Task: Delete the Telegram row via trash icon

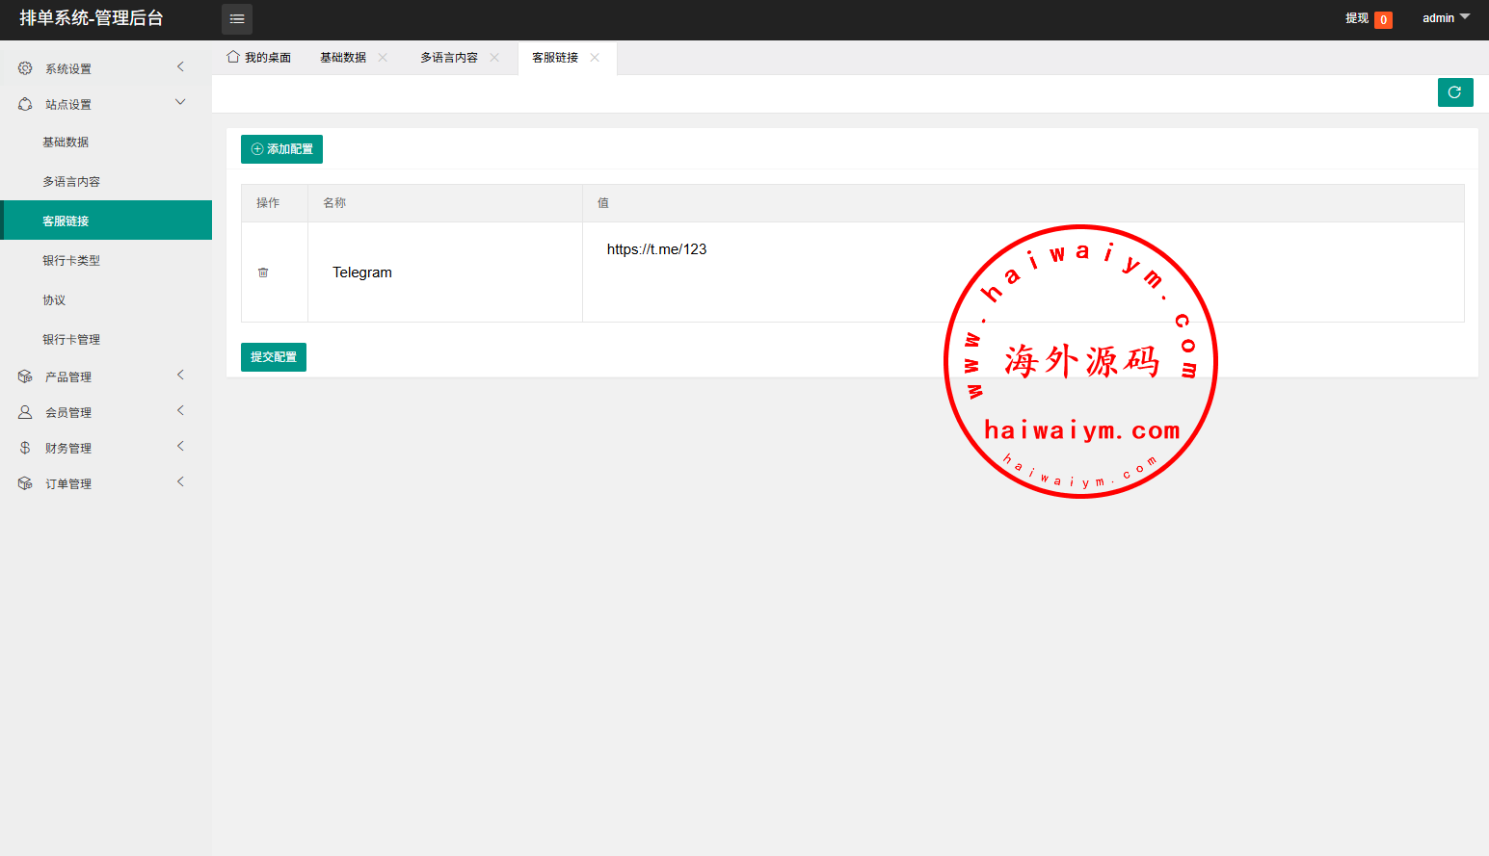Action: click(x=263, y=272)
